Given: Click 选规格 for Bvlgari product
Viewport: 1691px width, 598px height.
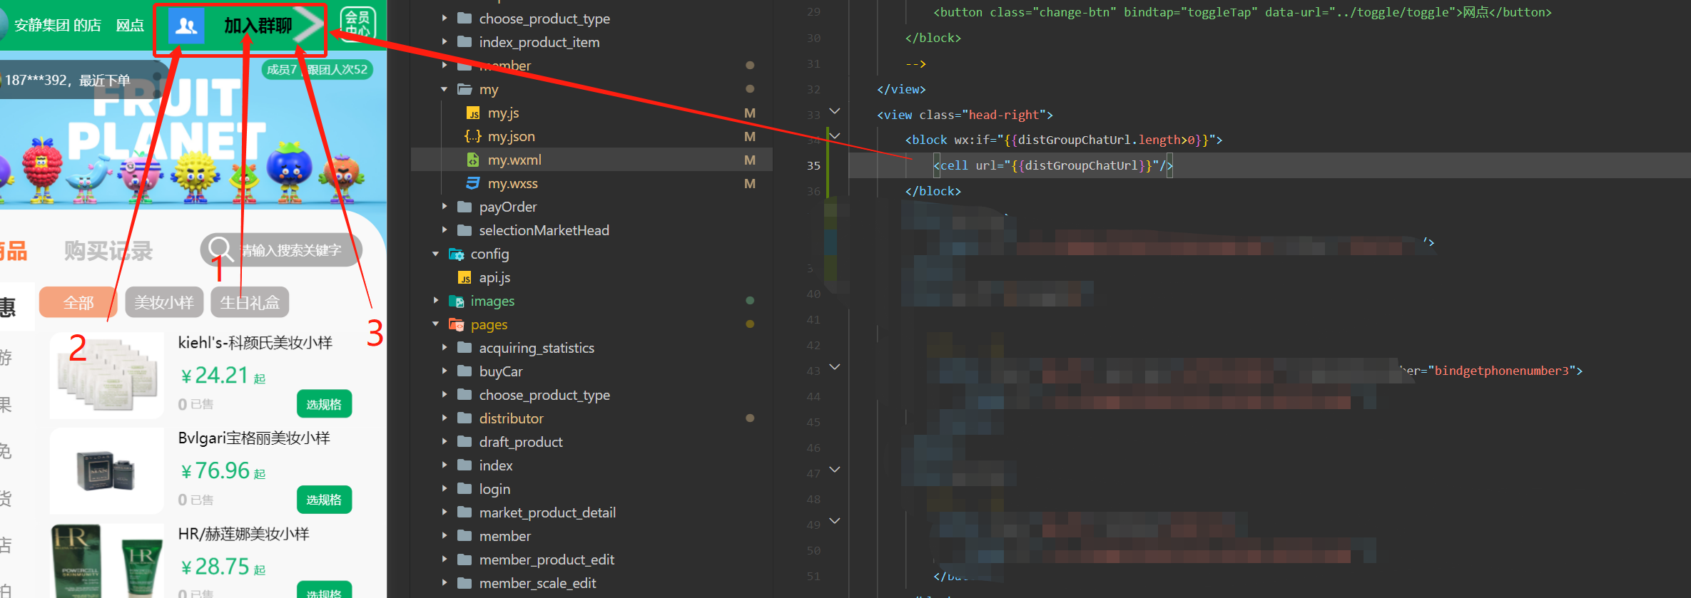Looking at the screenshot, I should [324, 500].
